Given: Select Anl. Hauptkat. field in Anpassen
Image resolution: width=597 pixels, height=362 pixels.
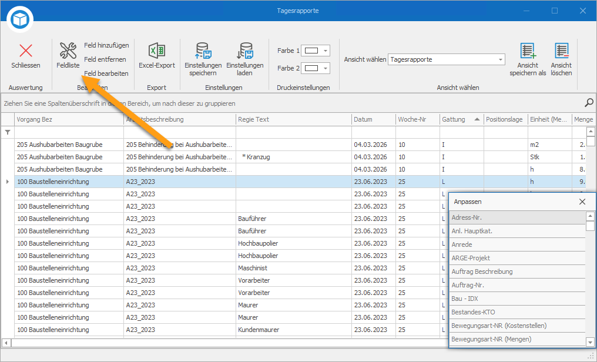Looking at the screenshot, I should coord(518,231).
